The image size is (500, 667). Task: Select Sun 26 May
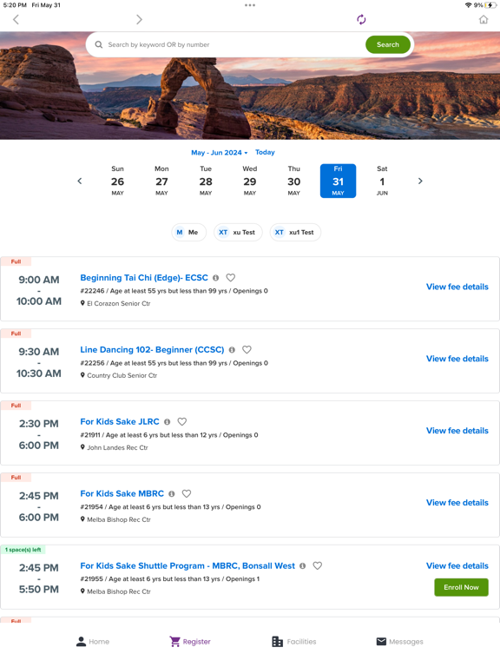coord(117,182)
